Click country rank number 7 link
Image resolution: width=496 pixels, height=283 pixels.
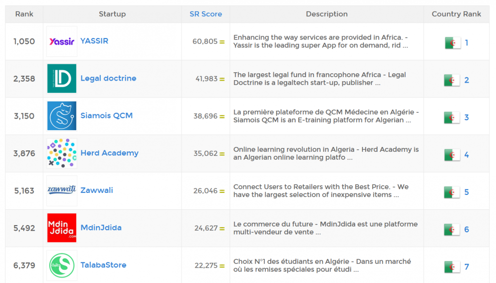[x=467, y=267]
